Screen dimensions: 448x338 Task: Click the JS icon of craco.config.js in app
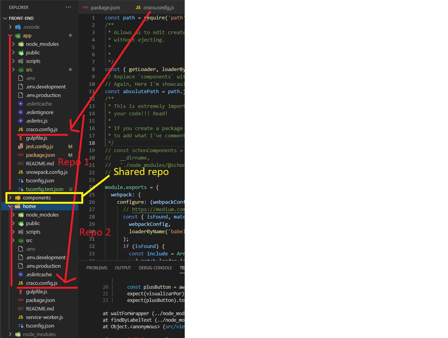[x=21, y=129]
